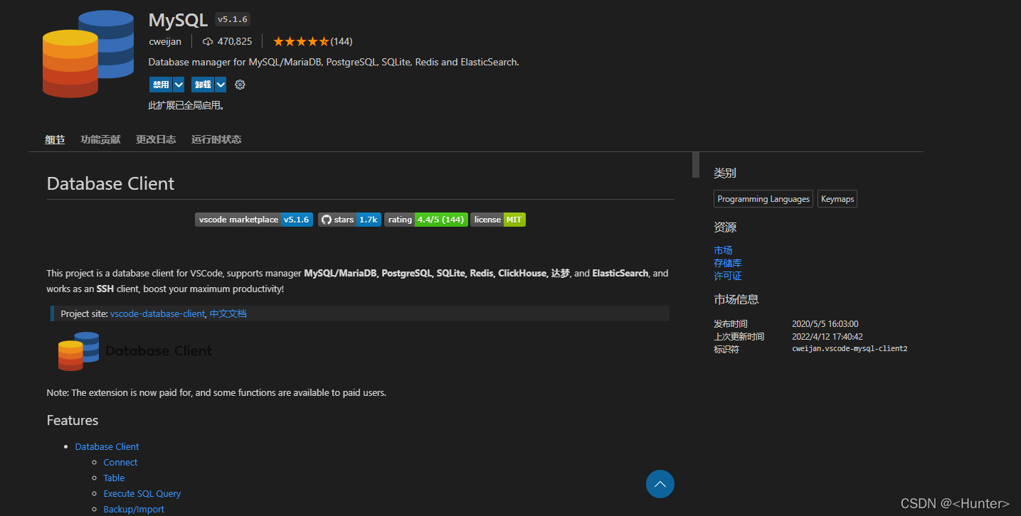Click the Features heading
1021x516 pixels.
[73, 420]
